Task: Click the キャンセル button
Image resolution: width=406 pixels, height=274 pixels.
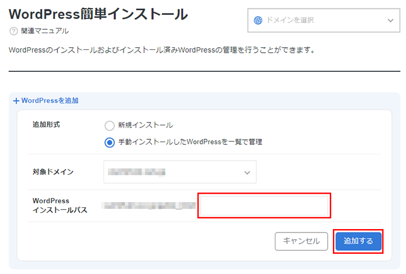Action: pyautogui.click(x=301, y=241)
